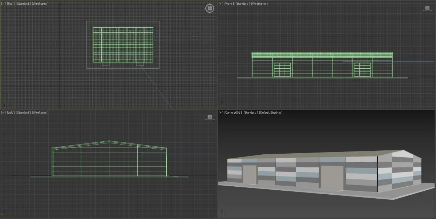Open the [+] general menu in Camera001 viewport
This screenshot has height=219, width=436.
pyautogui.click(x=221, y=113)
